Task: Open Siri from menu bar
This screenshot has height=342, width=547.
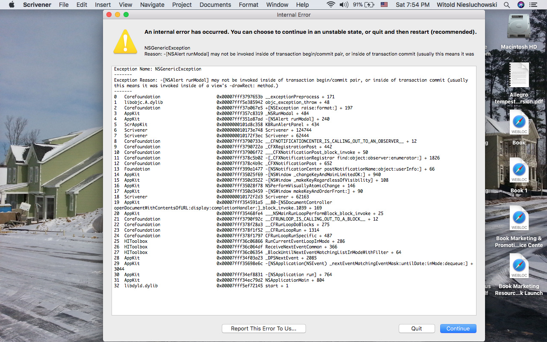Action: tap(521, 5)
